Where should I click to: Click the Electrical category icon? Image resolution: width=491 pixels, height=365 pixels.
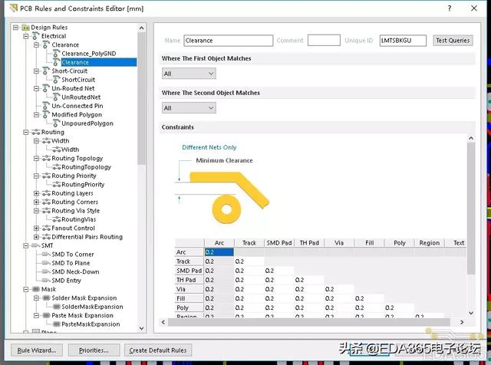[x=36, y=36]
